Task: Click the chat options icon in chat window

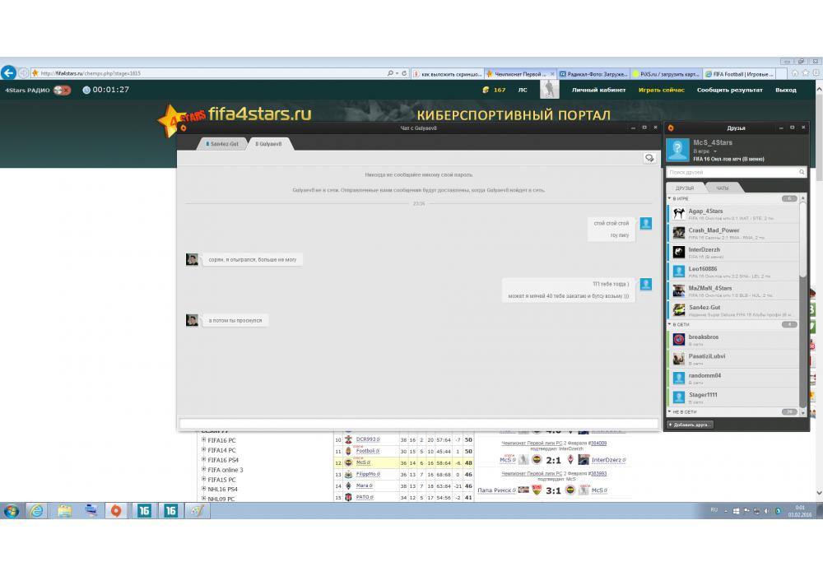Action: 649,158
